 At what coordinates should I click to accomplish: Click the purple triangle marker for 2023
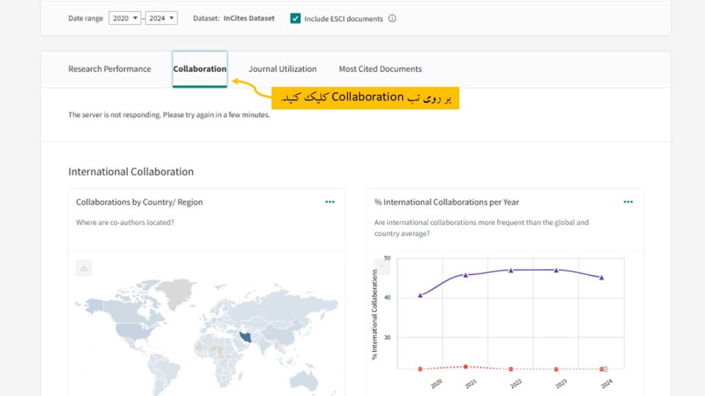(556, 270)
